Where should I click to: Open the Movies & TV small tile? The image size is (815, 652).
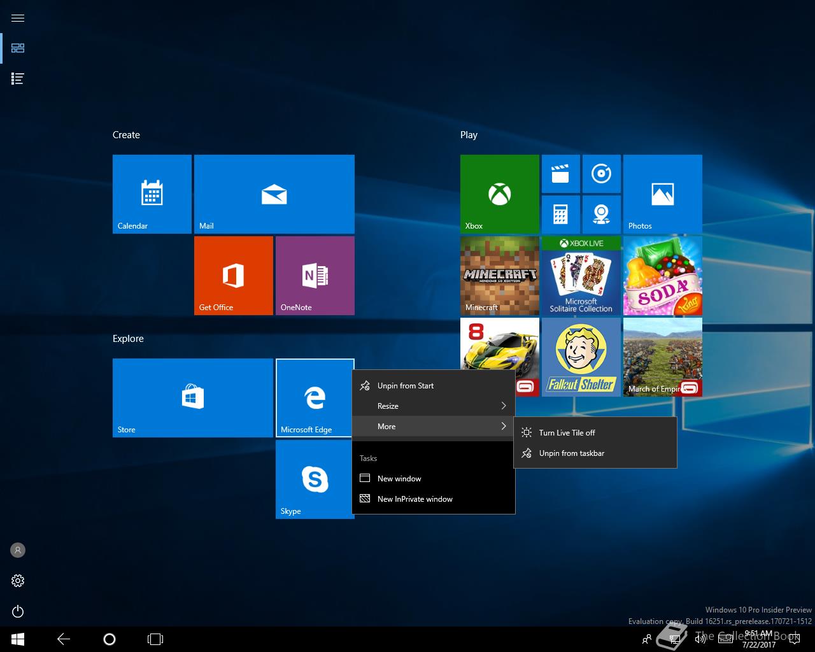[561, 174]
